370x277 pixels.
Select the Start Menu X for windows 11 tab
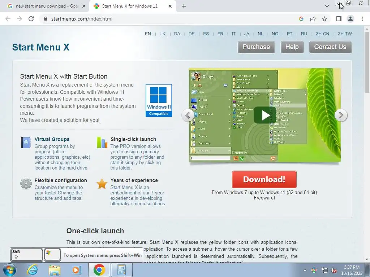pyautogui.click(x=130, y=6)
